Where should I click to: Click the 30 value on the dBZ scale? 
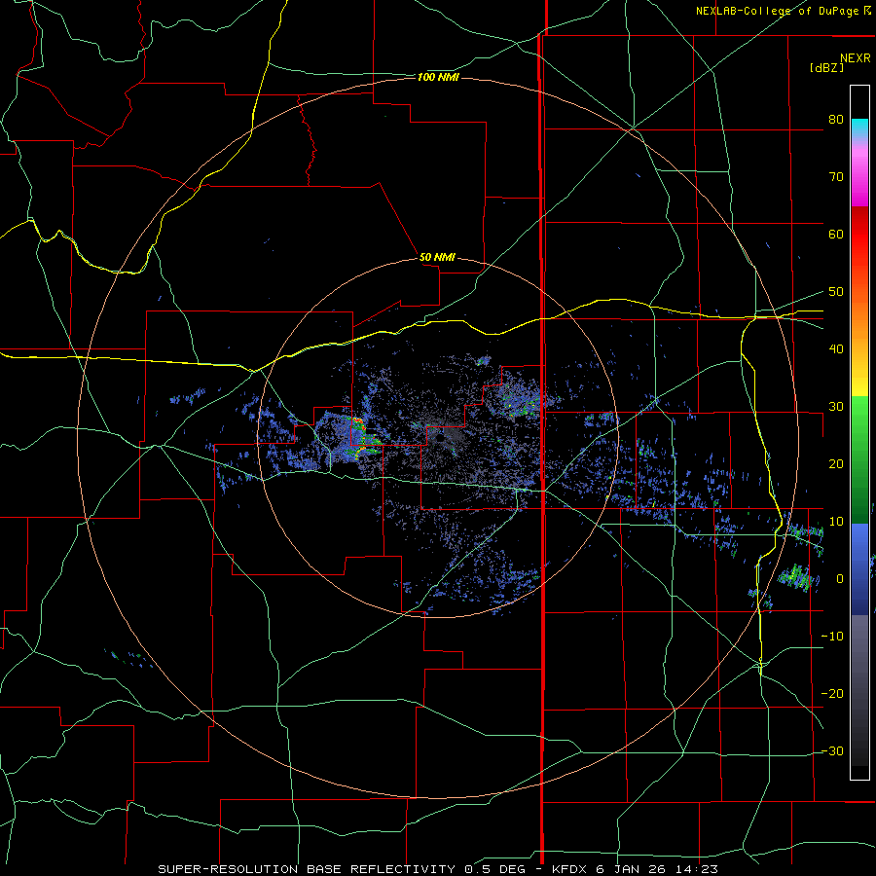836,407
